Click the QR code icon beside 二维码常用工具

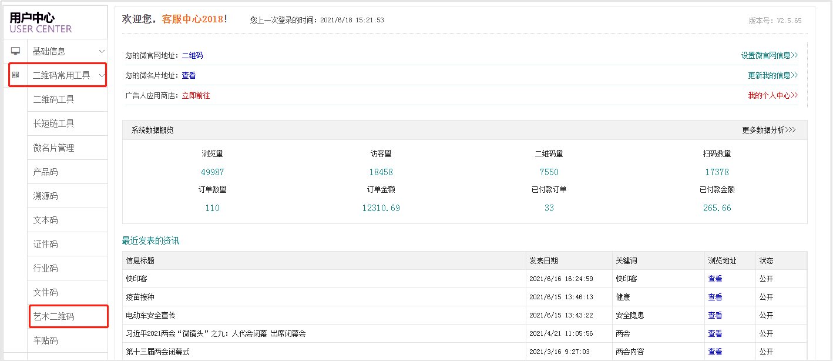tap(16, 75)
